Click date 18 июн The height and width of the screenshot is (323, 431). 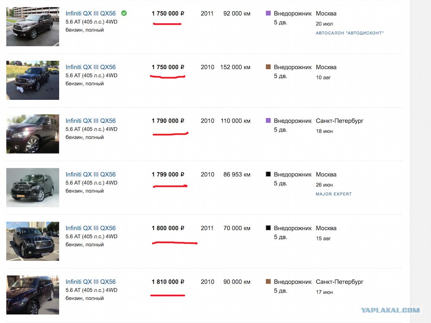(x=325, y=131)
